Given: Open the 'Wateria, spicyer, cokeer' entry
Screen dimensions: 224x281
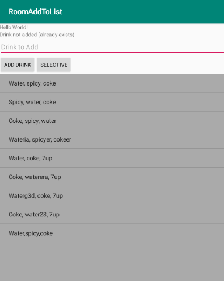Looking at the screenshot, I should (x=112, y=139).
